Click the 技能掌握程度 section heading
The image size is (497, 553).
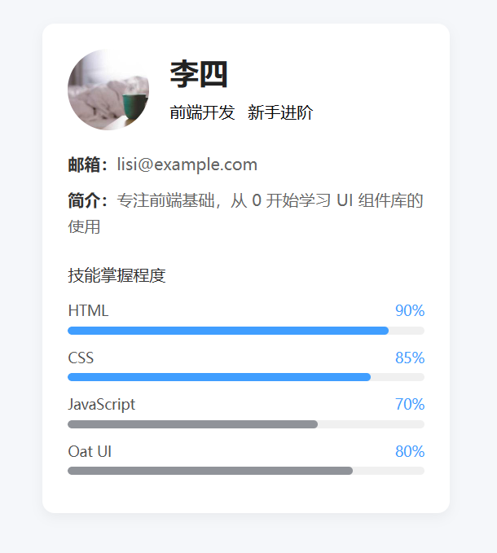(117, 275)
